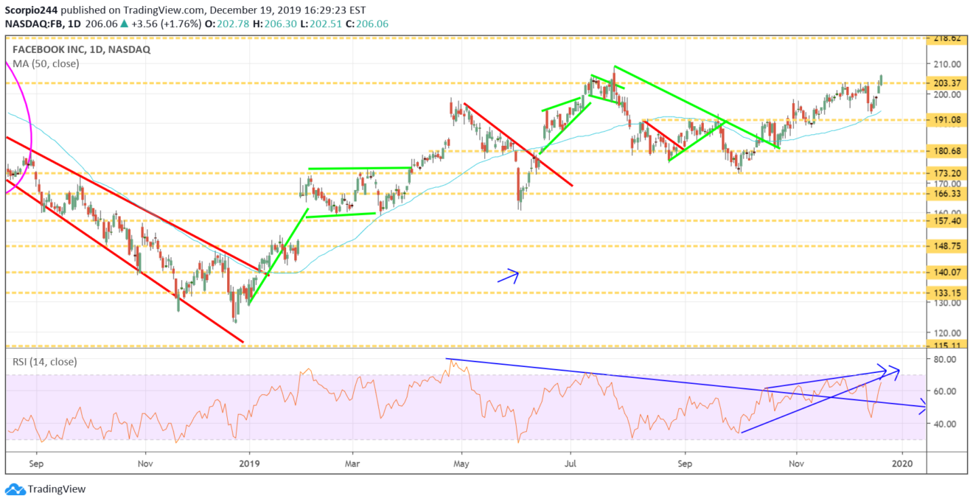
Task: Click the 191.08 price level label
Action: (x=947, y=120)
